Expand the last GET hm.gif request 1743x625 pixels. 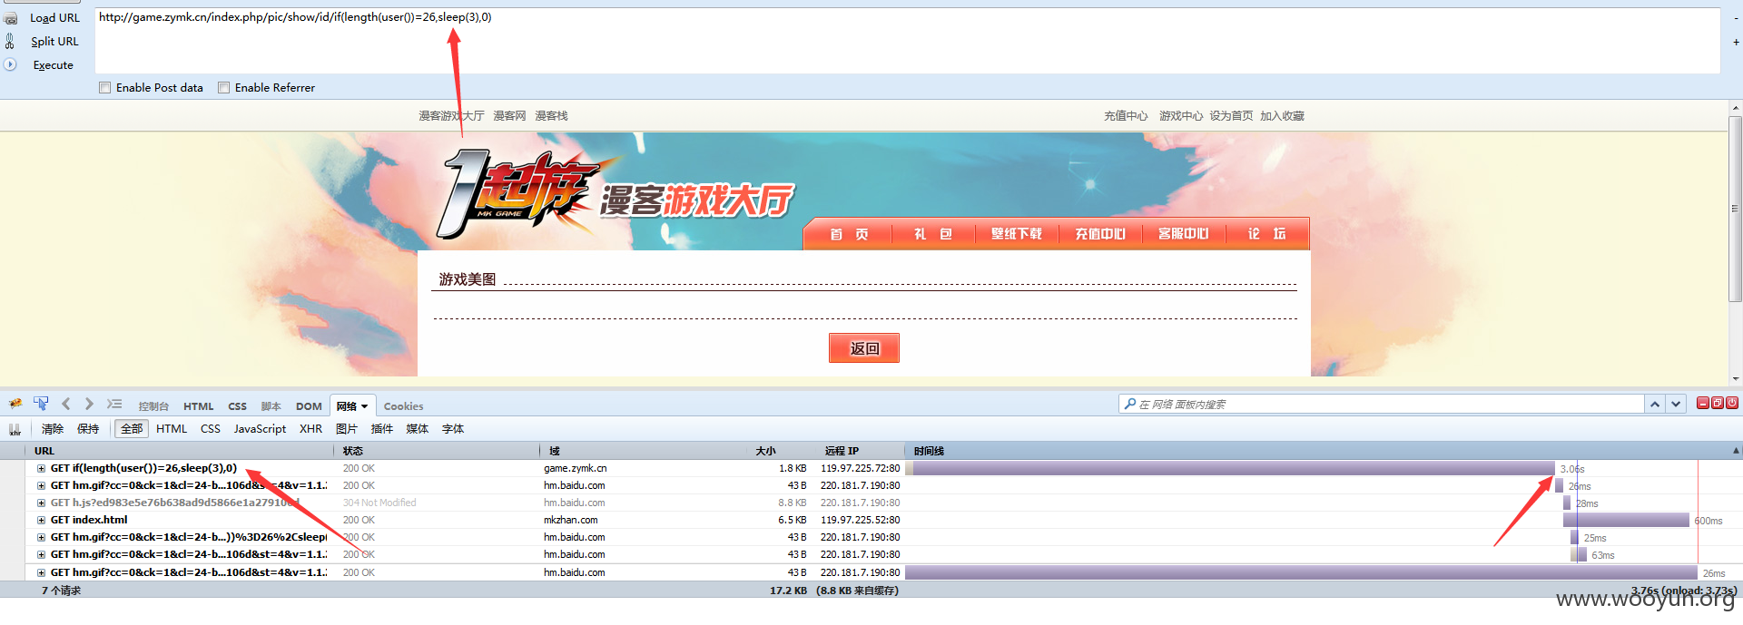[41, 572]
